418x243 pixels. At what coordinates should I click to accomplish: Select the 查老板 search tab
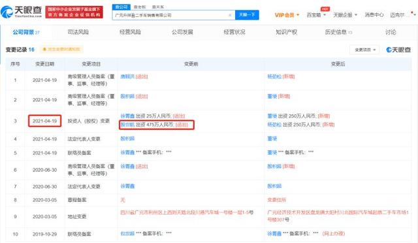click(140, 7)
